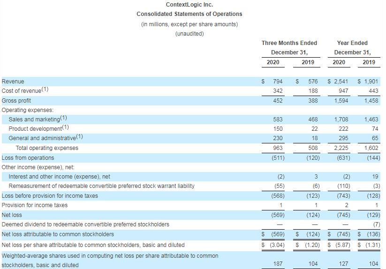Click the Loss before provision value (743)
Viewport: 386px width, 269px height.
pyautogui.click(x=343, y=195)
